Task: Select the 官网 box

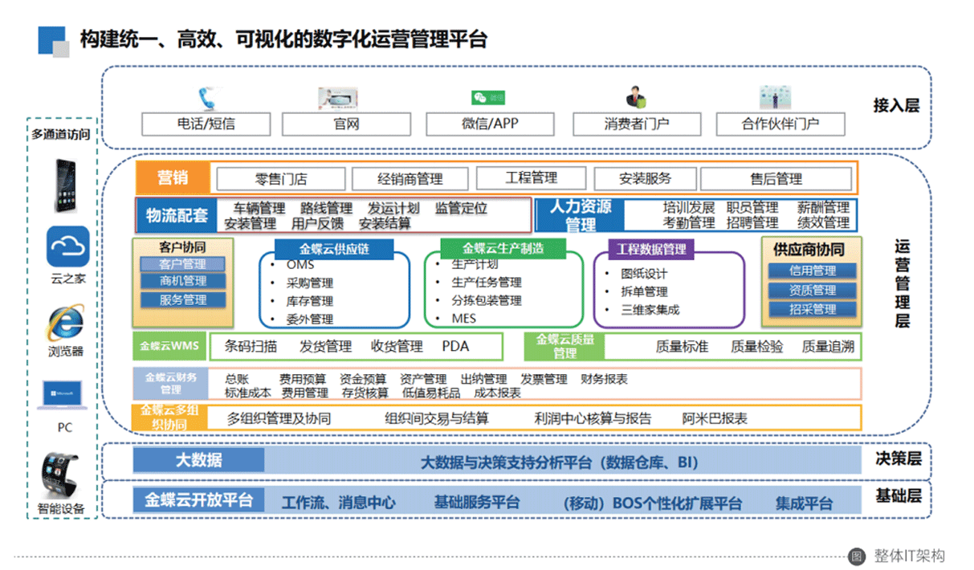Action: [347, 124]
